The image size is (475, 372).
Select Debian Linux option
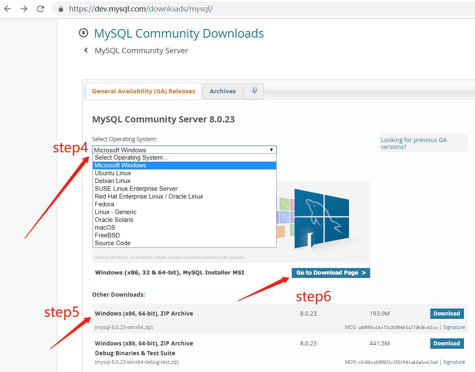coord(184,181)
